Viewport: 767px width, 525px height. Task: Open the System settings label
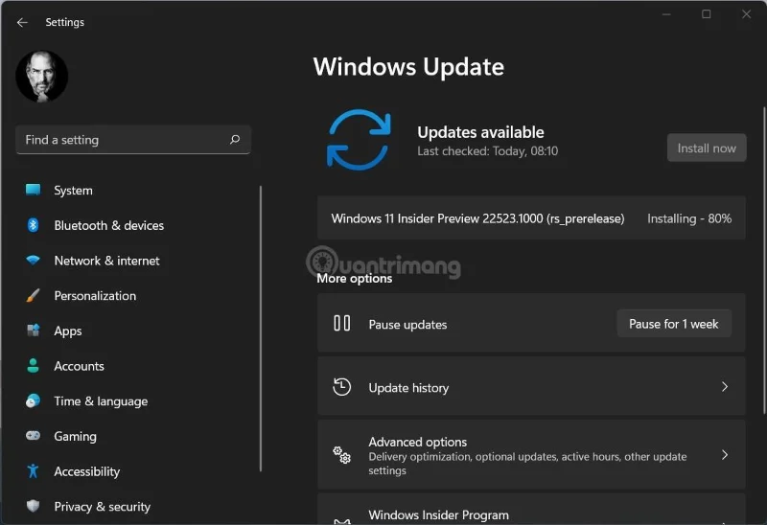[73, 190]
